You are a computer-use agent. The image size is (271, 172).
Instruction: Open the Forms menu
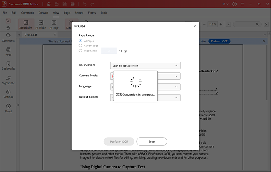(x=92, y=13)
